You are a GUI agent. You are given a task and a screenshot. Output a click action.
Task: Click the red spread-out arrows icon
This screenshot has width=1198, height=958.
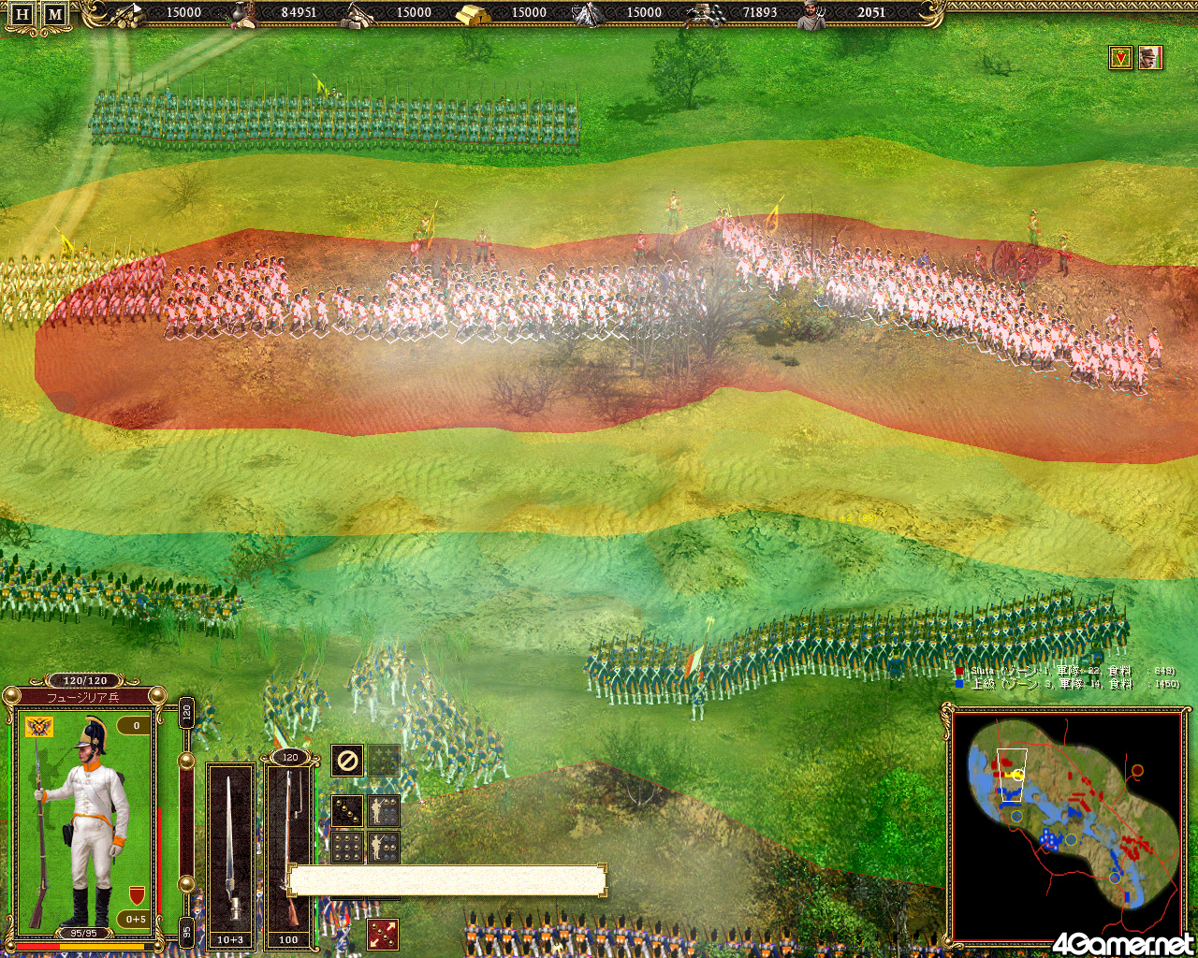click(x=383, y=934)
